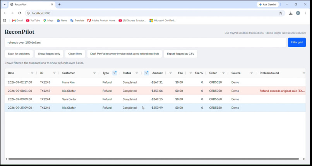Click the Show flagged only button
This screenshot has height=166, width=312.
pos(49,54)
